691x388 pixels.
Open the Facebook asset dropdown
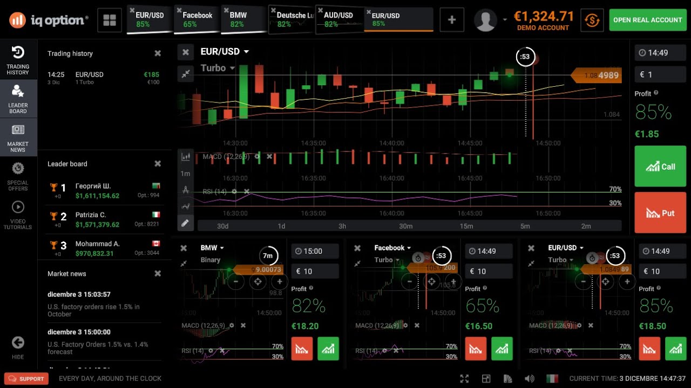(x=392, y=248)
